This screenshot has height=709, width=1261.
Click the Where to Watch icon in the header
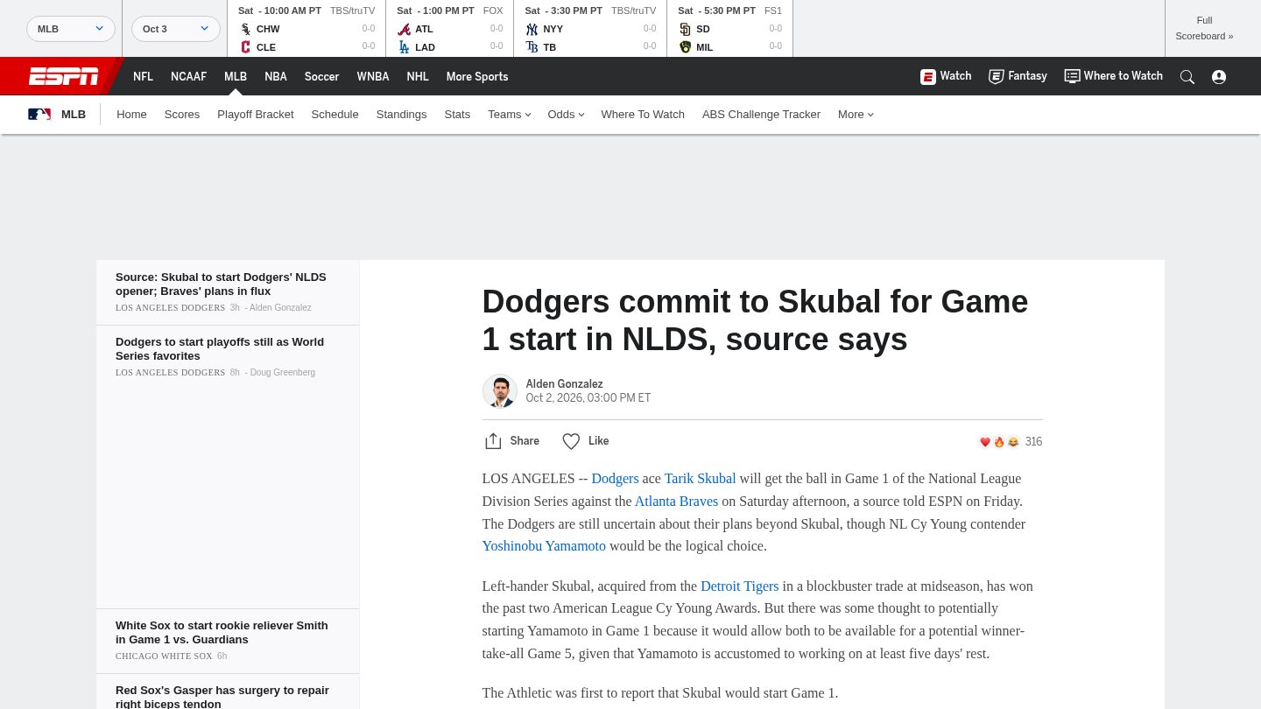click(x=1072, y=76)
